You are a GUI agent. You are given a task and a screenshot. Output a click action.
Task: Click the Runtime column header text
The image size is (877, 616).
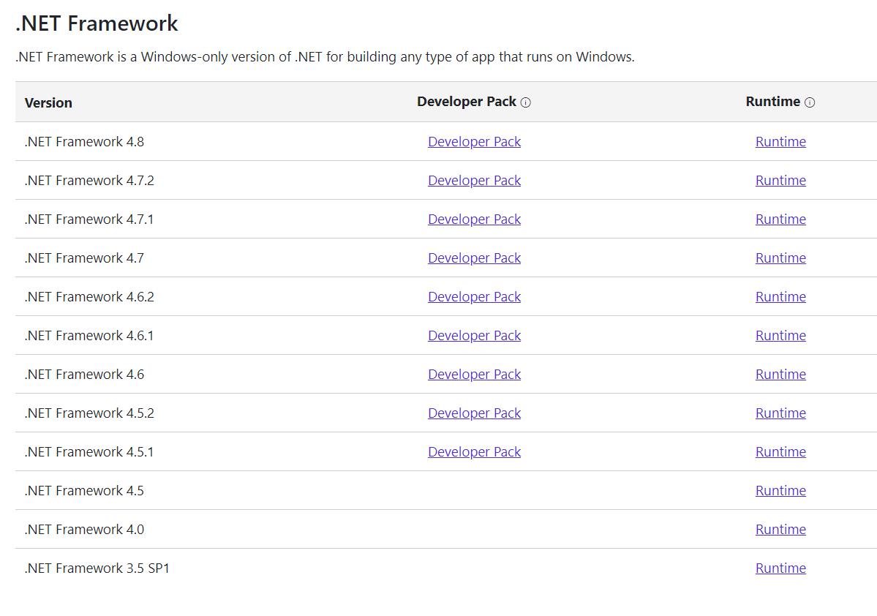pos(773,101)
